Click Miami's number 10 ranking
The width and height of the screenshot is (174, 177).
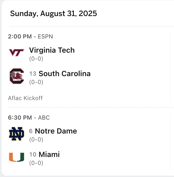point(33,155)
